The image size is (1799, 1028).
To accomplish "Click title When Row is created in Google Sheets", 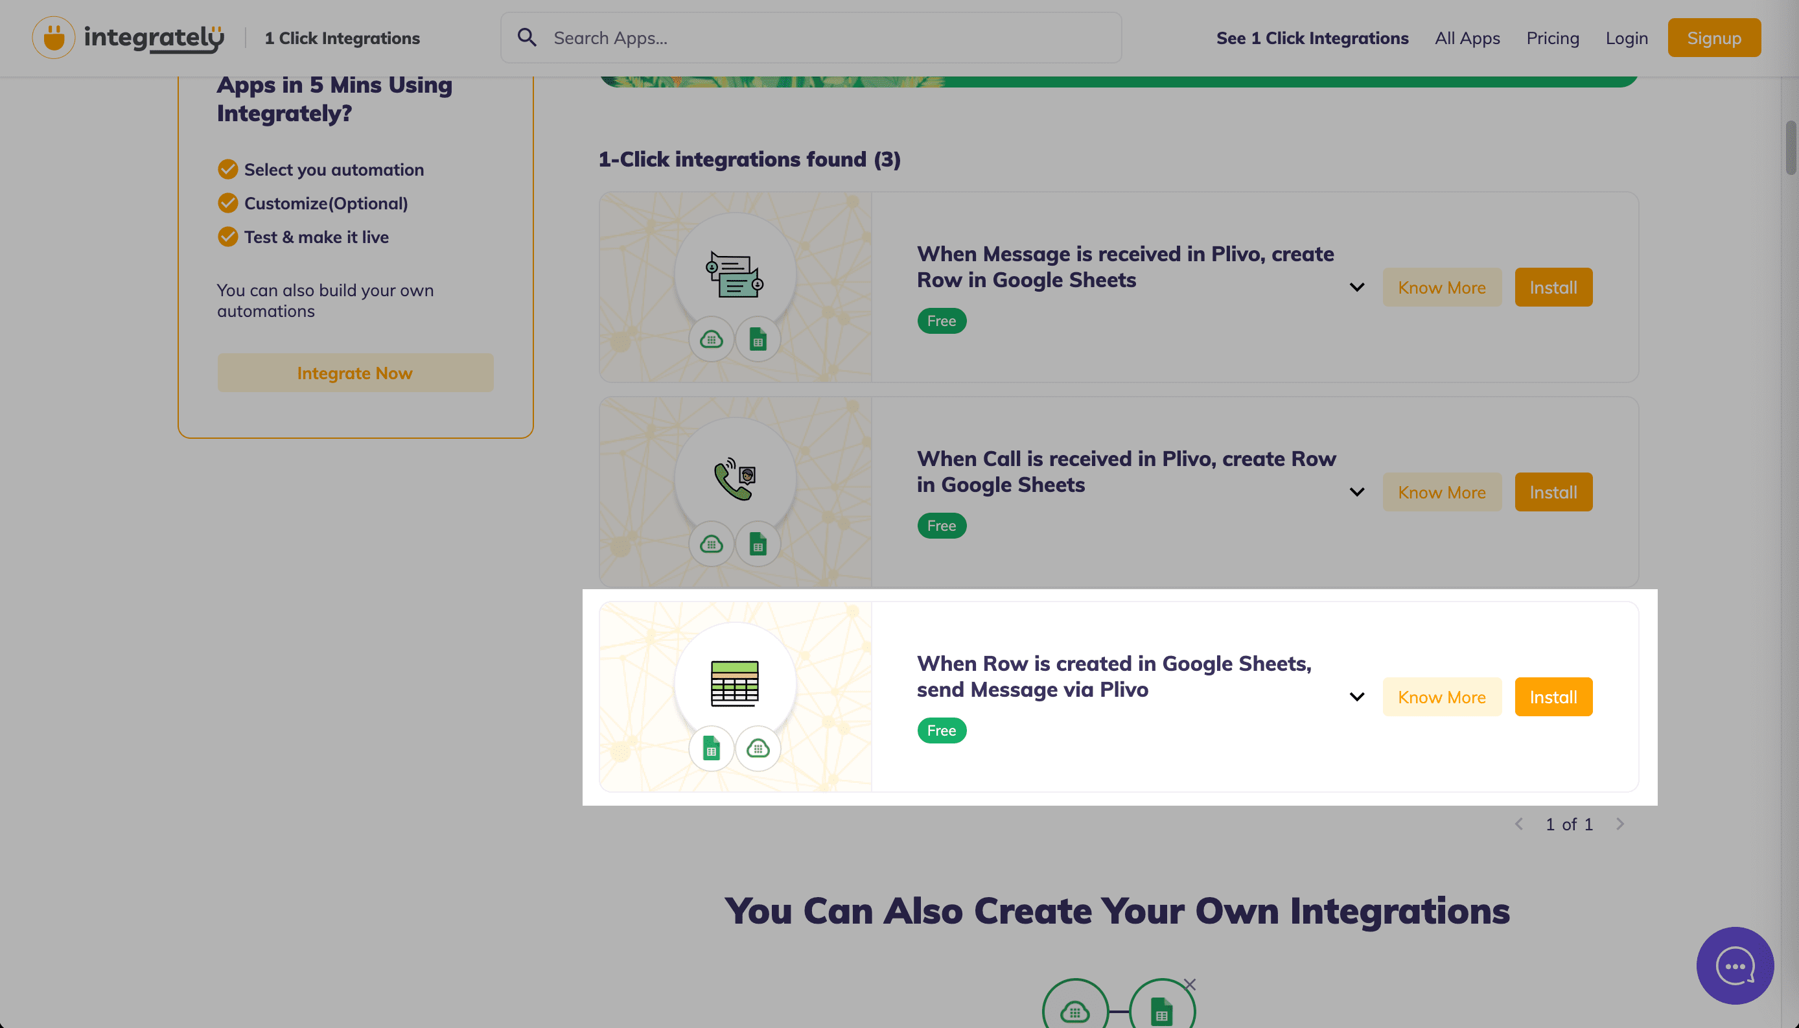I will [1114, 677].
